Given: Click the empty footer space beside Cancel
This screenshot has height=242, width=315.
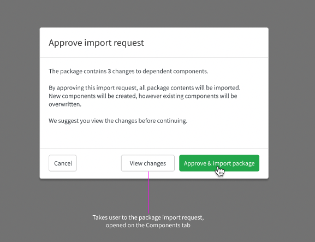Looking at the screenshot, I should tap(99, 163).
